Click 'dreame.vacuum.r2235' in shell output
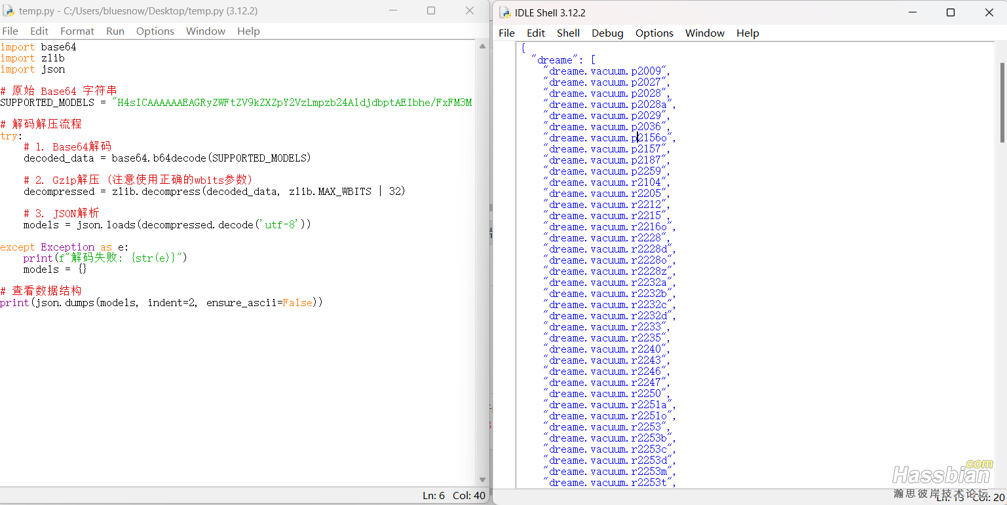Image resolution: width=1007 pixels, height=505 pixels. click(607, 338)
